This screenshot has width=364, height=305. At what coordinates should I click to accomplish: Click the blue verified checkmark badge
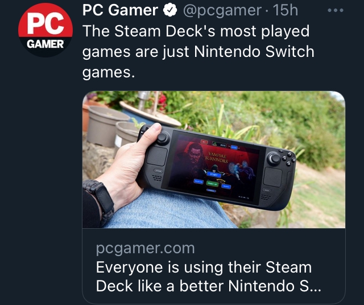pyautogui.click(x=170, y=10)
